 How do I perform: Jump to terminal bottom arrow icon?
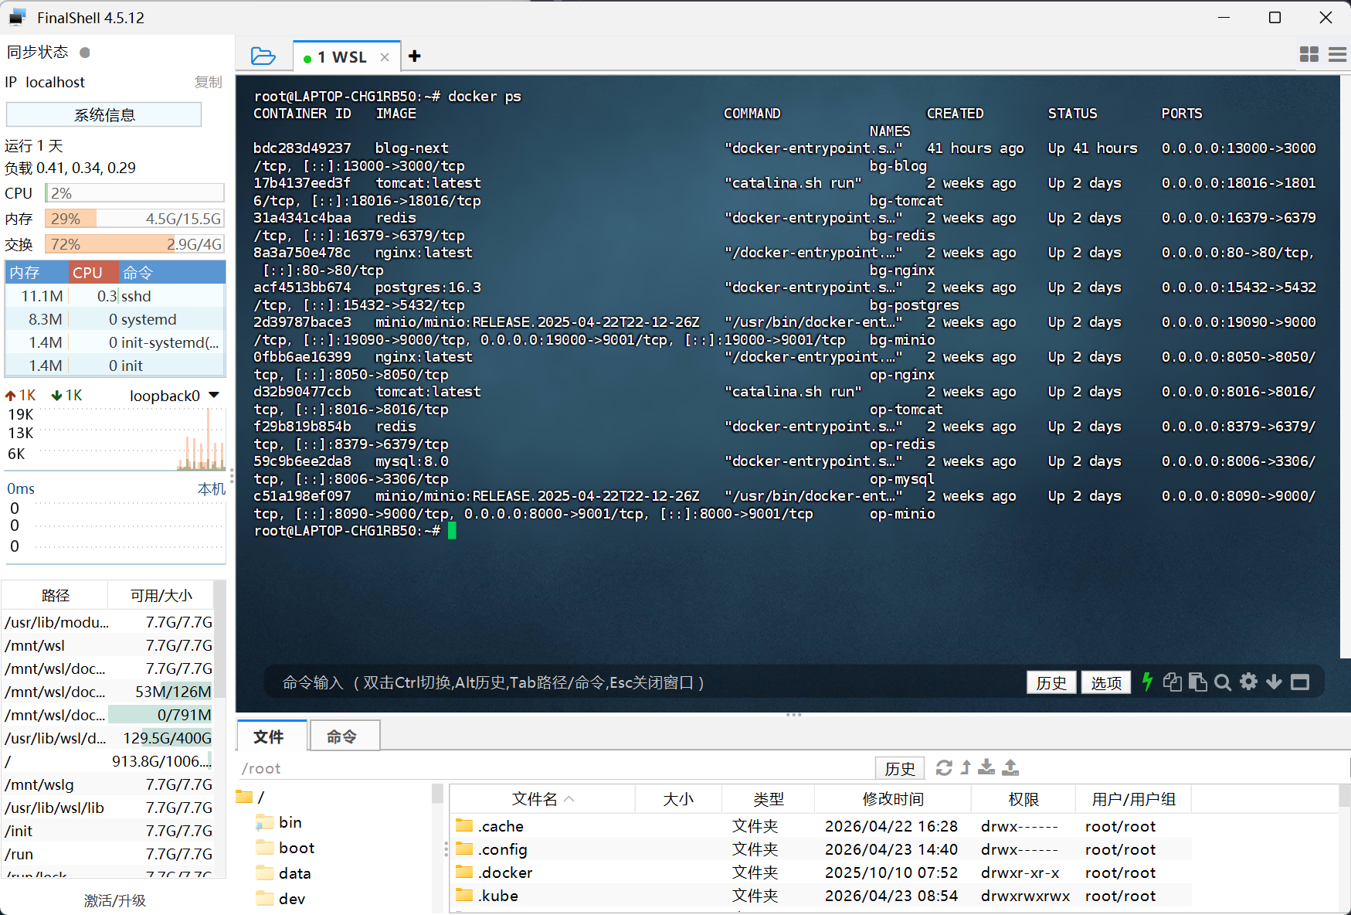click(x=1275, y=682)
